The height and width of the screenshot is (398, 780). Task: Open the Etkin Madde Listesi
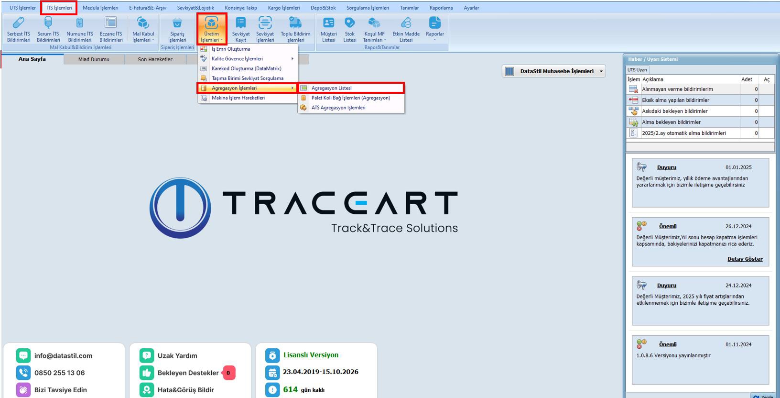[406, 29]
